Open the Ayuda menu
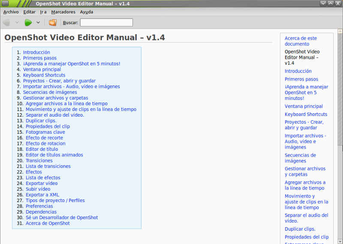Viewport: 343px width, 244px height. point(87,12)
